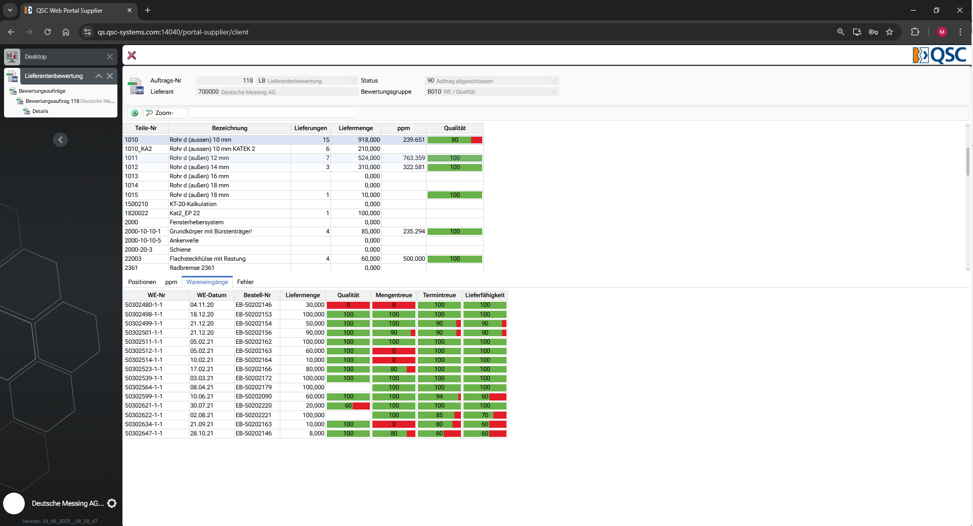Click the Lieferant input field 700000

click(x=277, y=92)
